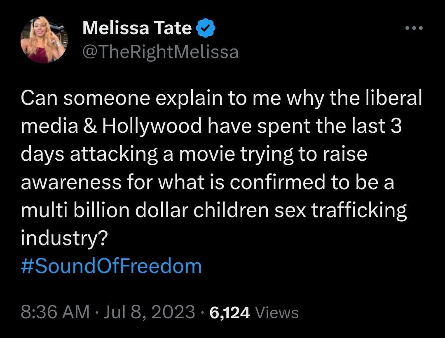This screenshot has height=338, width=445.
Task: Click the 8:36 AM timestamp
Action: pyautogui.click(x=55, y=313)
